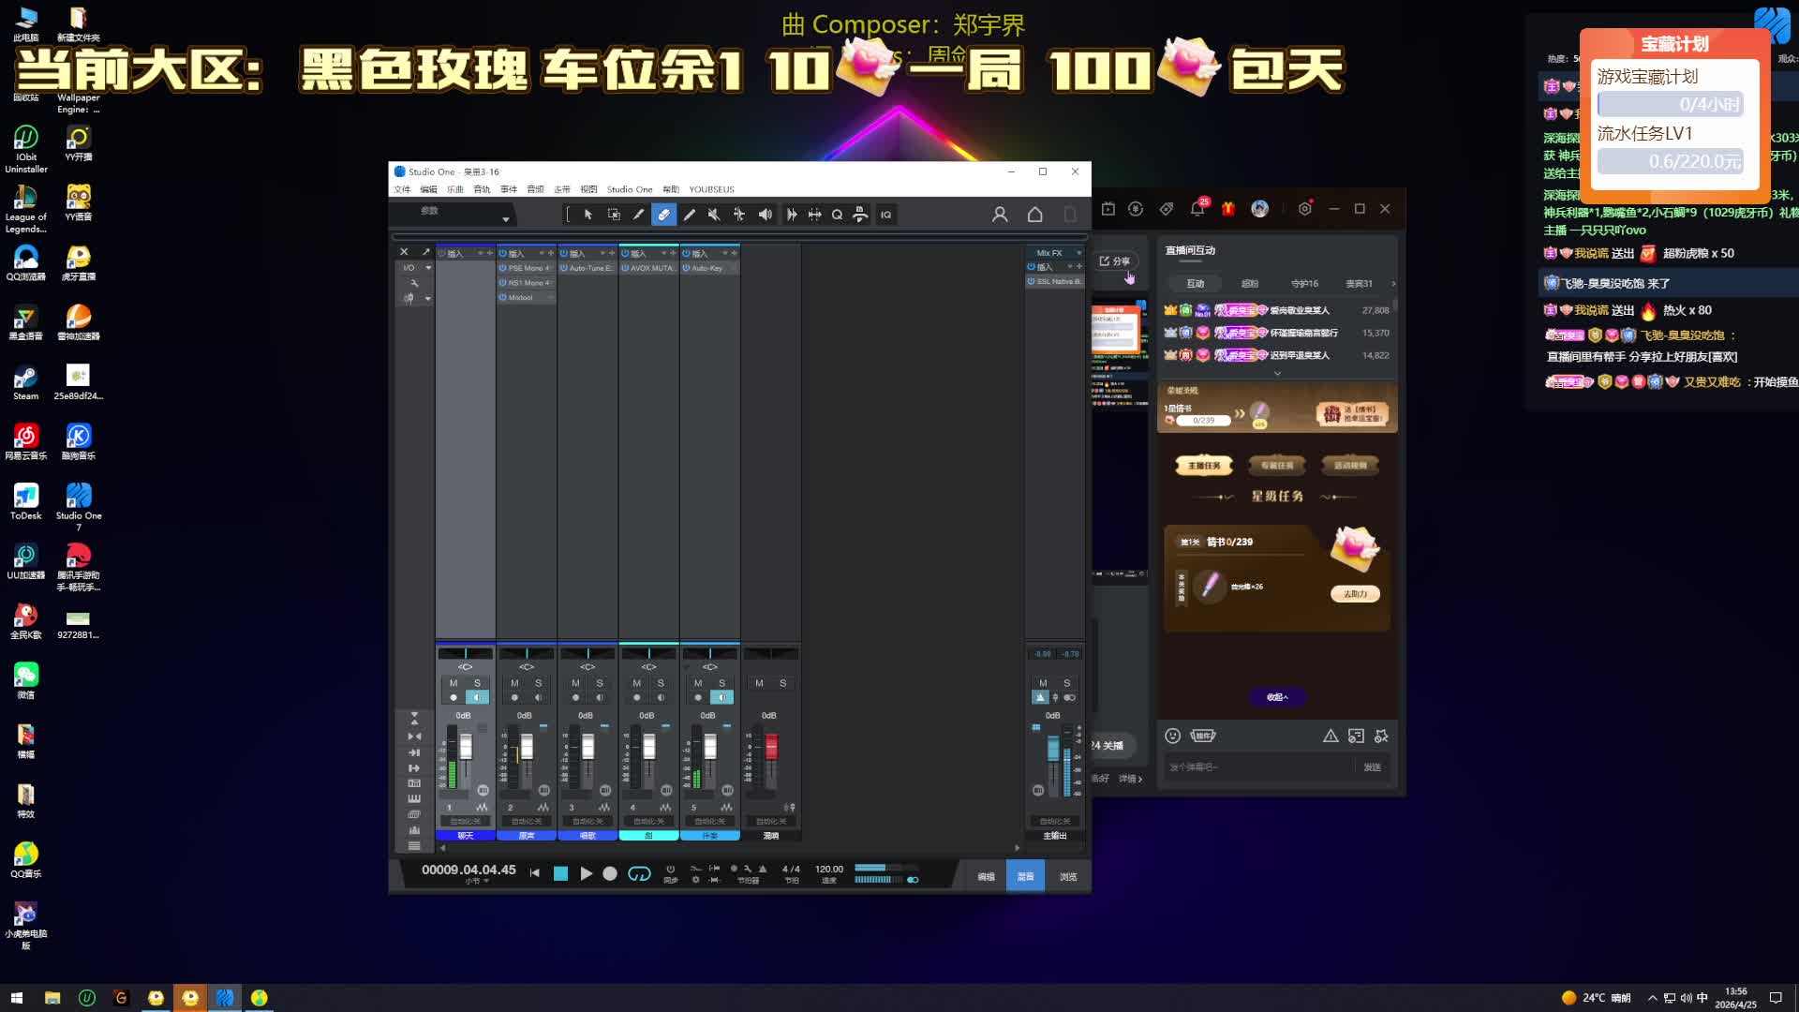This screenshot has height=1012, width=1799.
Task: Open the Mix FX dropdown
Action: point(1078,253)
